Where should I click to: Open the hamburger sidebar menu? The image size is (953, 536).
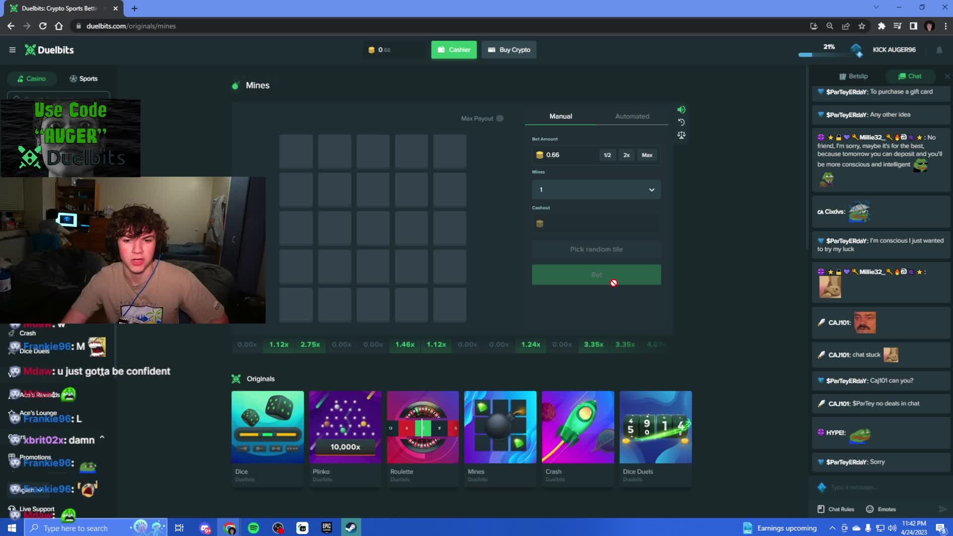point(12,50)
